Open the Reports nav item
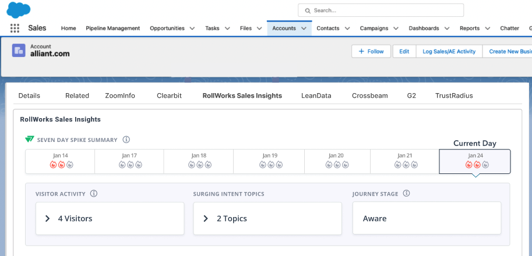The width and height of the screenshot is (532, 256). (469, 29)
